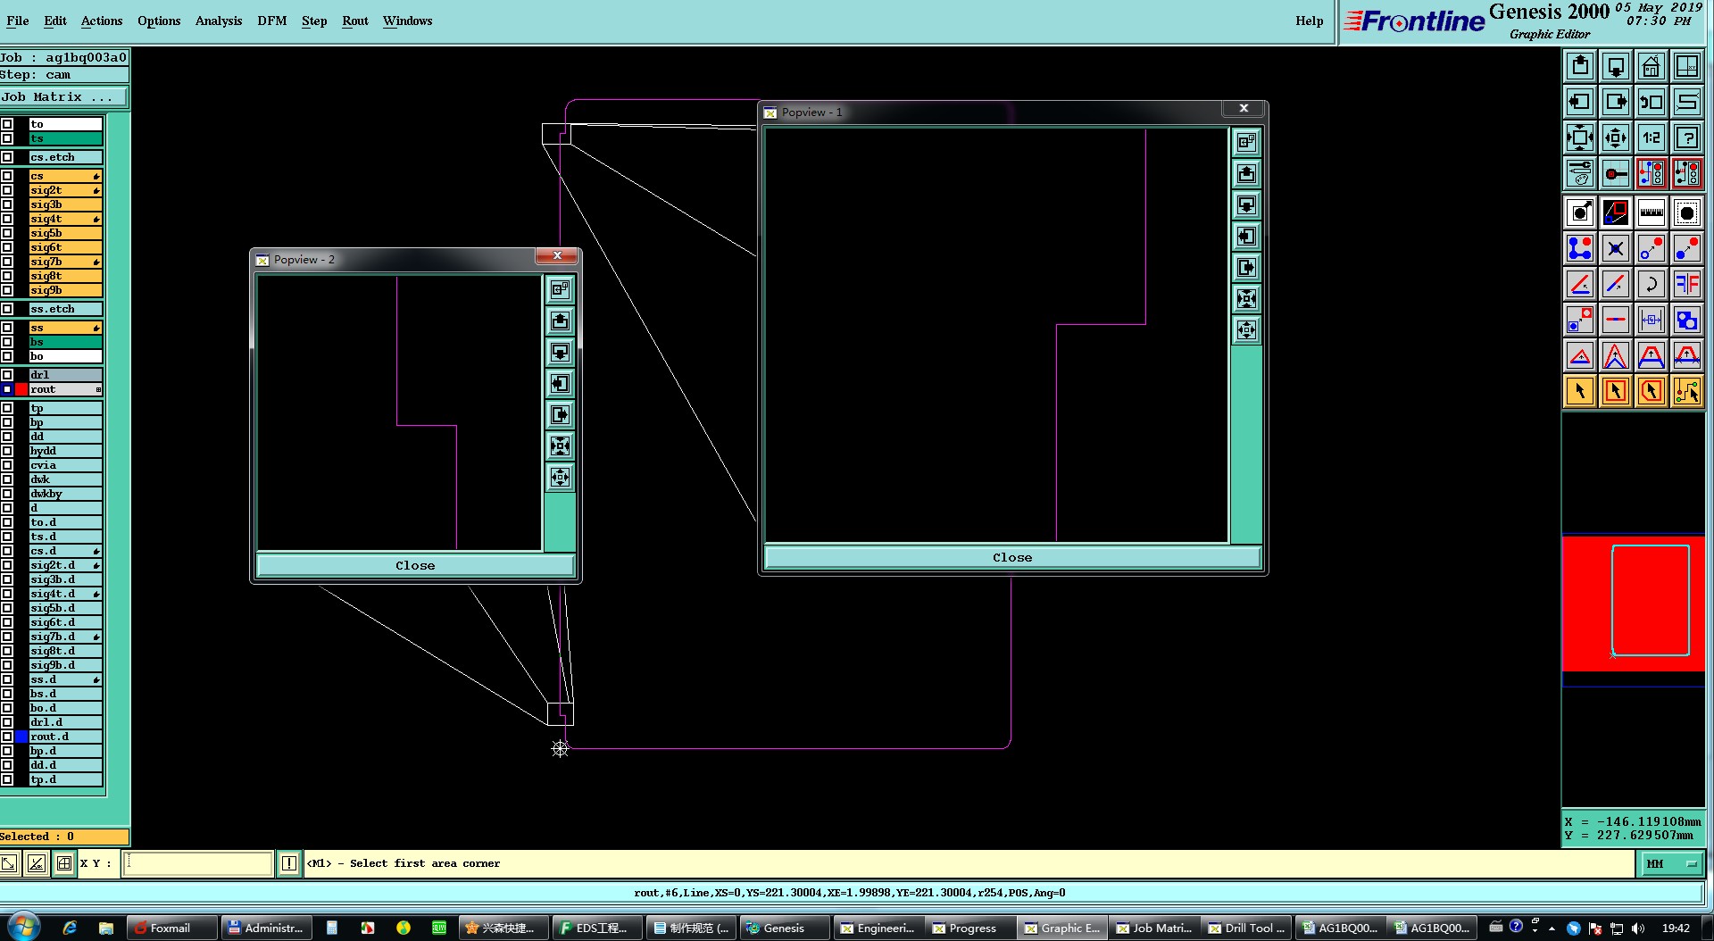Click the dimension width icon
Image resolution: width=1714 pixels, height=941 pixels.
click(1652, 320)
